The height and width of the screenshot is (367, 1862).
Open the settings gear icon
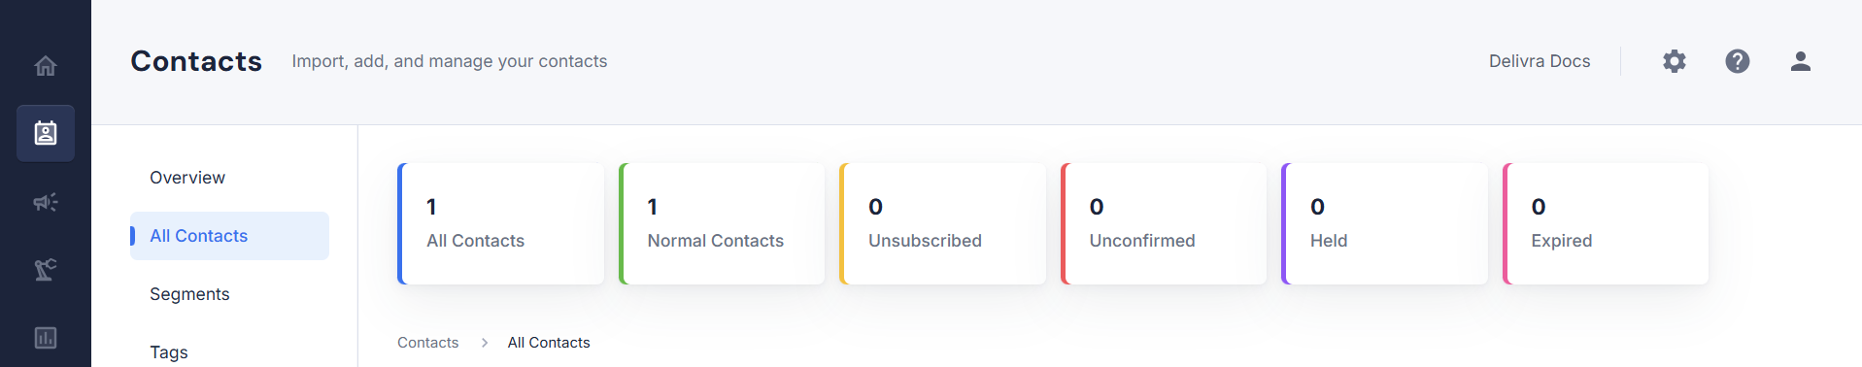[x=1675, y=61]
